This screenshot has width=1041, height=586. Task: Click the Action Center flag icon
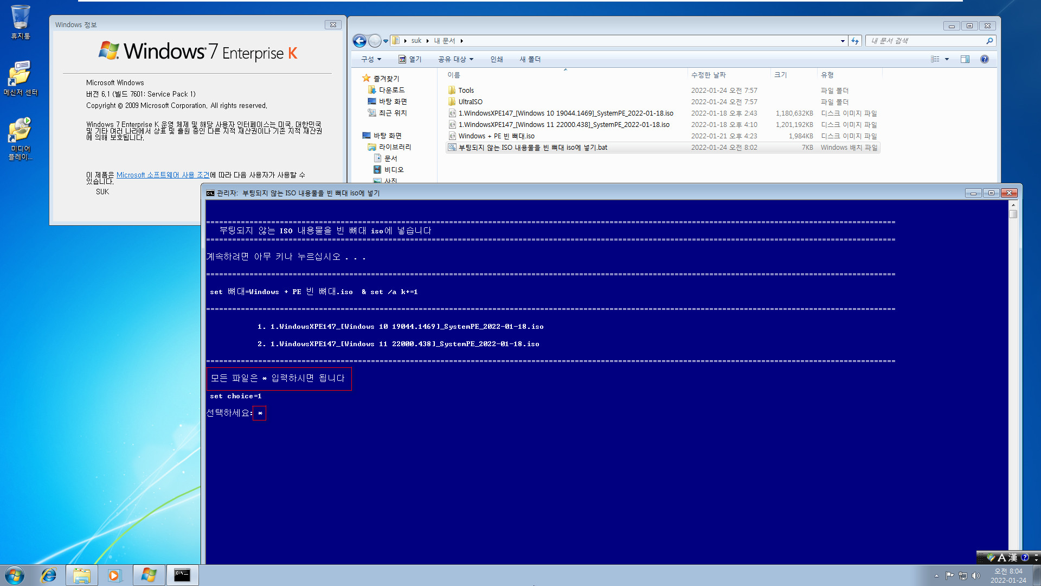click(949, 576)
